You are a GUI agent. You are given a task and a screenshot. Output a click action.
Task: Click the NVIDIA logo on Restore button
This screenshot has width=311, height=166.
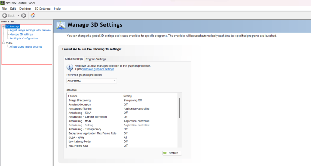165,153
